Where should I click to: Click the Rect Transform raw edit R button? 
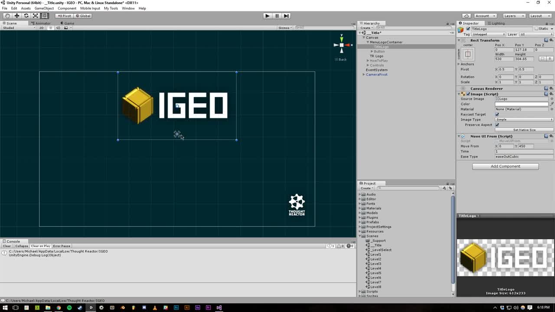pyautogui.click(x=550, y=58)
